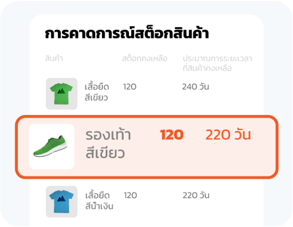Screen dimensions: 293x227
Task: Click the 240 วัน duration value
Action: [x=195, y=86]
